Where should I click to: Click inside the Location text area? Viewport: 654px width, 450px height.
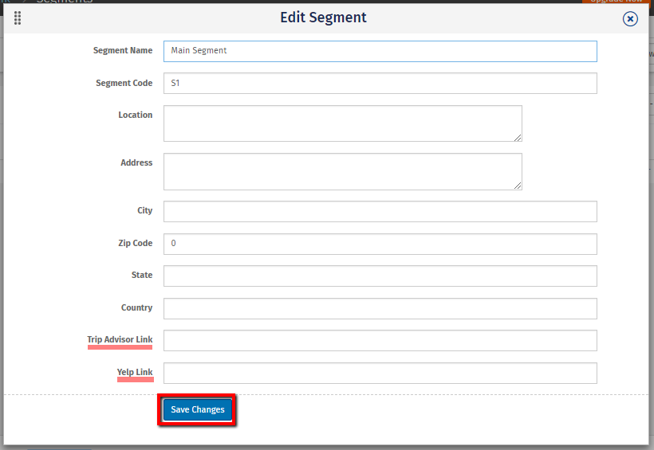[x=342, y=123]
